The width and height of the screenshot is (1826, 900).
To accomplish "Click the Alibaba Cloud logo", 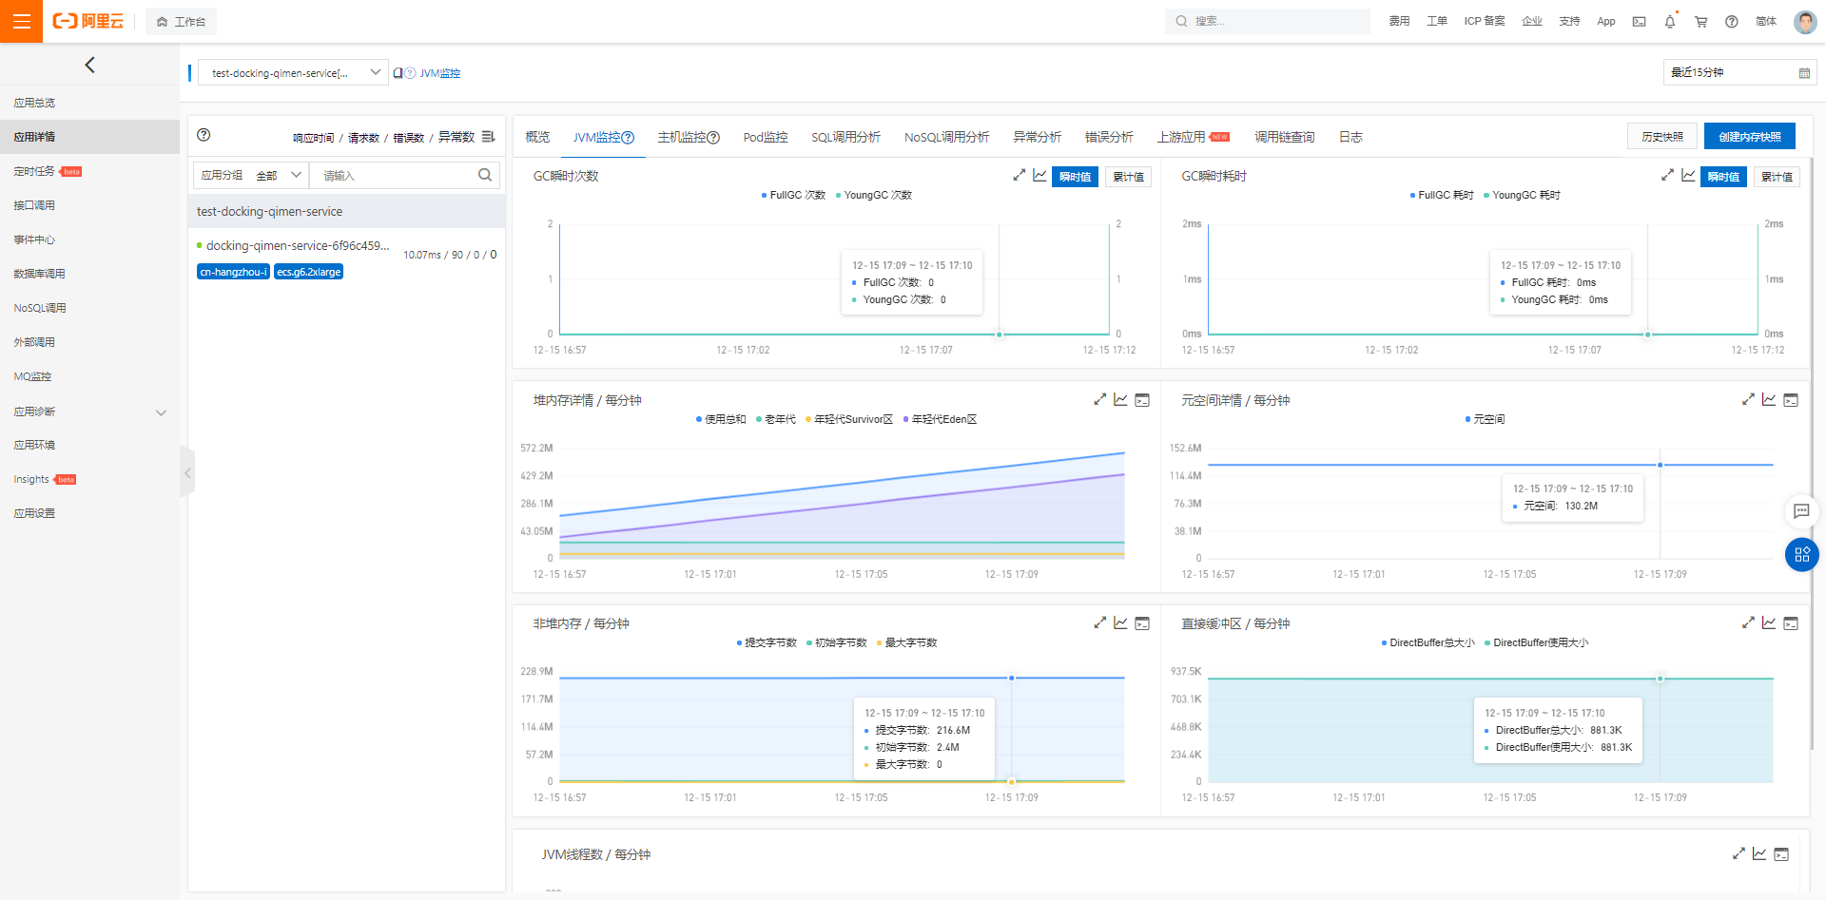I will coord(88,21).
